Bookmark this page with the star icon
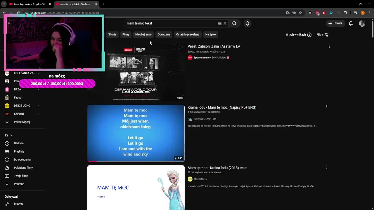 tap(300, 13)
